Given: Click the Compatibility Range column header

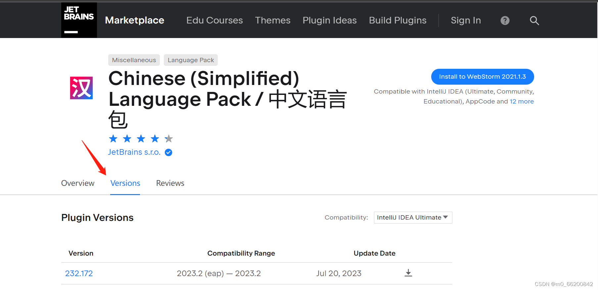Looking at the screenshot, I should (241, 253).
